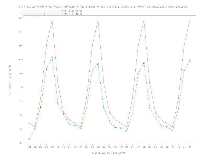Click y-axis tick label 6
207x160 pixels.
pyautogui.click(x=21, y=129)
